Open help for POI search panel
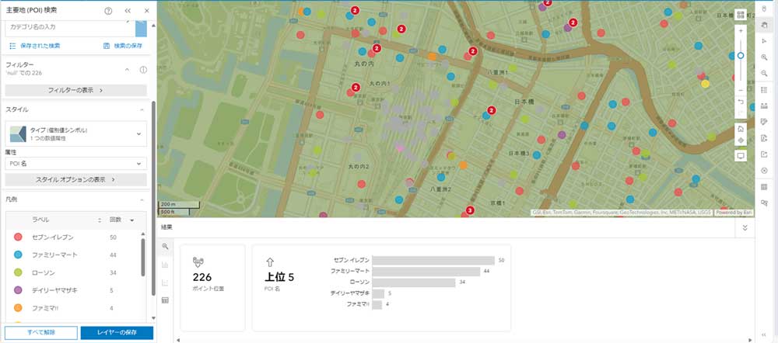 (108, 11)
